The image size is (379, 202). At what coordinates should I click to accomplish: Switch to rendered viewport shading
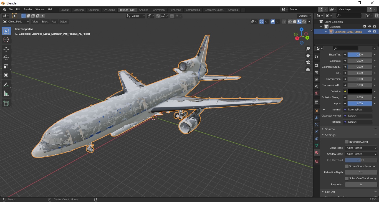coord(304,22)
